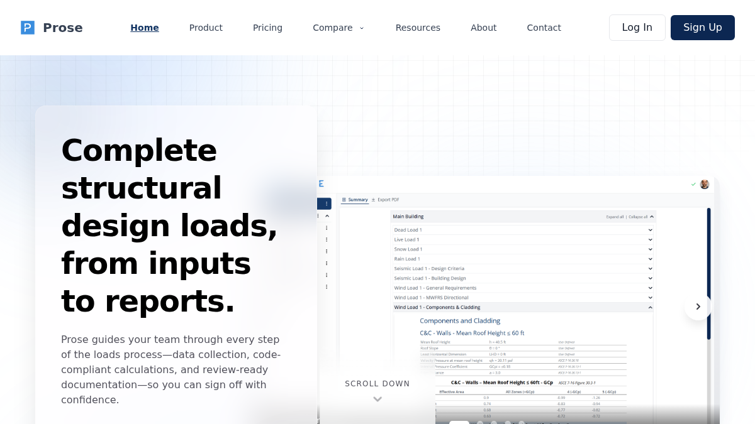Expand Seismic Load 1 - Building Design chevron
The width and height of the screenshot is (755, 424).
pyautogui.click(x=651, y=278)
